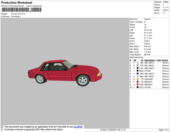Select the ABU ABU2 gray swatch
Image resolution: width=170 pixels, height=132 pixels.
tap(137, 65)
